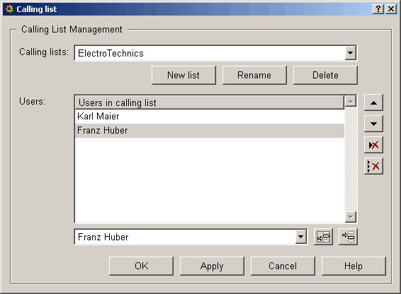Append user to end of calling list
Image resolution: width=401 pixels, height=294 pixels.
348,237
